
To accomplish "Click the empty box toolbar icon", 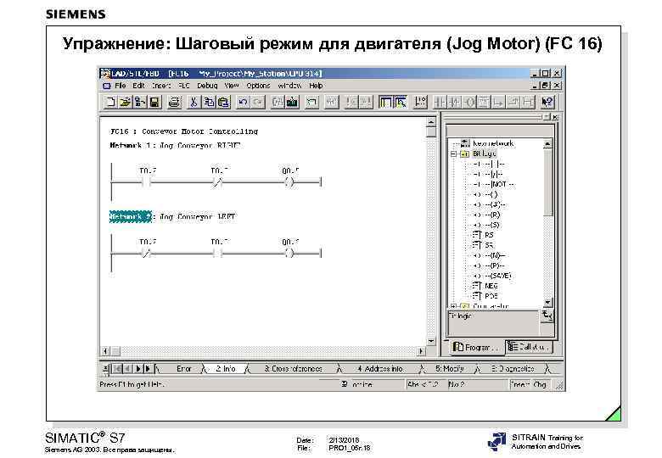I will (485, 102).
